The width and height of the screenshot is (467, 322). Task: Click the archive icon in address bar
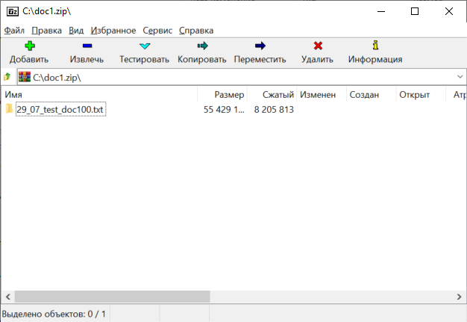(x=25, y=77)
